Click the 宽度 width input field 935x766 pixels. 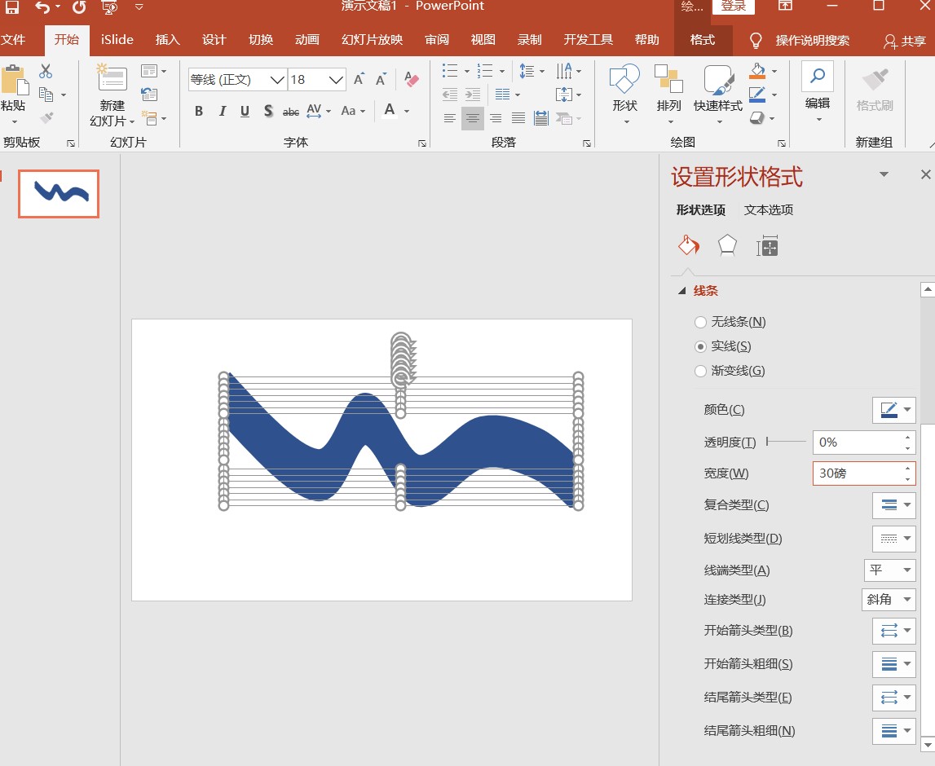858,473
